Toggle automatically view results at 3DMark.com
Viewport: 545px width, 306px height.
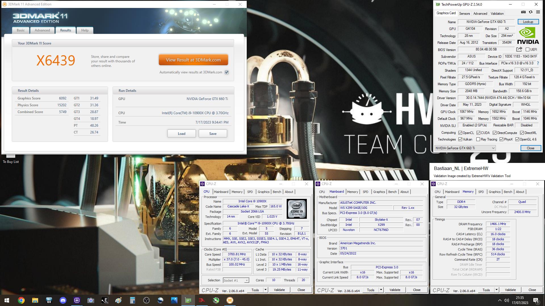[227, 72]
